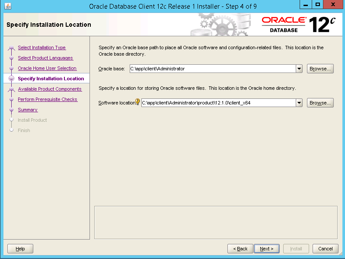Go back with the Back button
The width and height of the screenshot is (345, 259).
(x=240, y=249)
